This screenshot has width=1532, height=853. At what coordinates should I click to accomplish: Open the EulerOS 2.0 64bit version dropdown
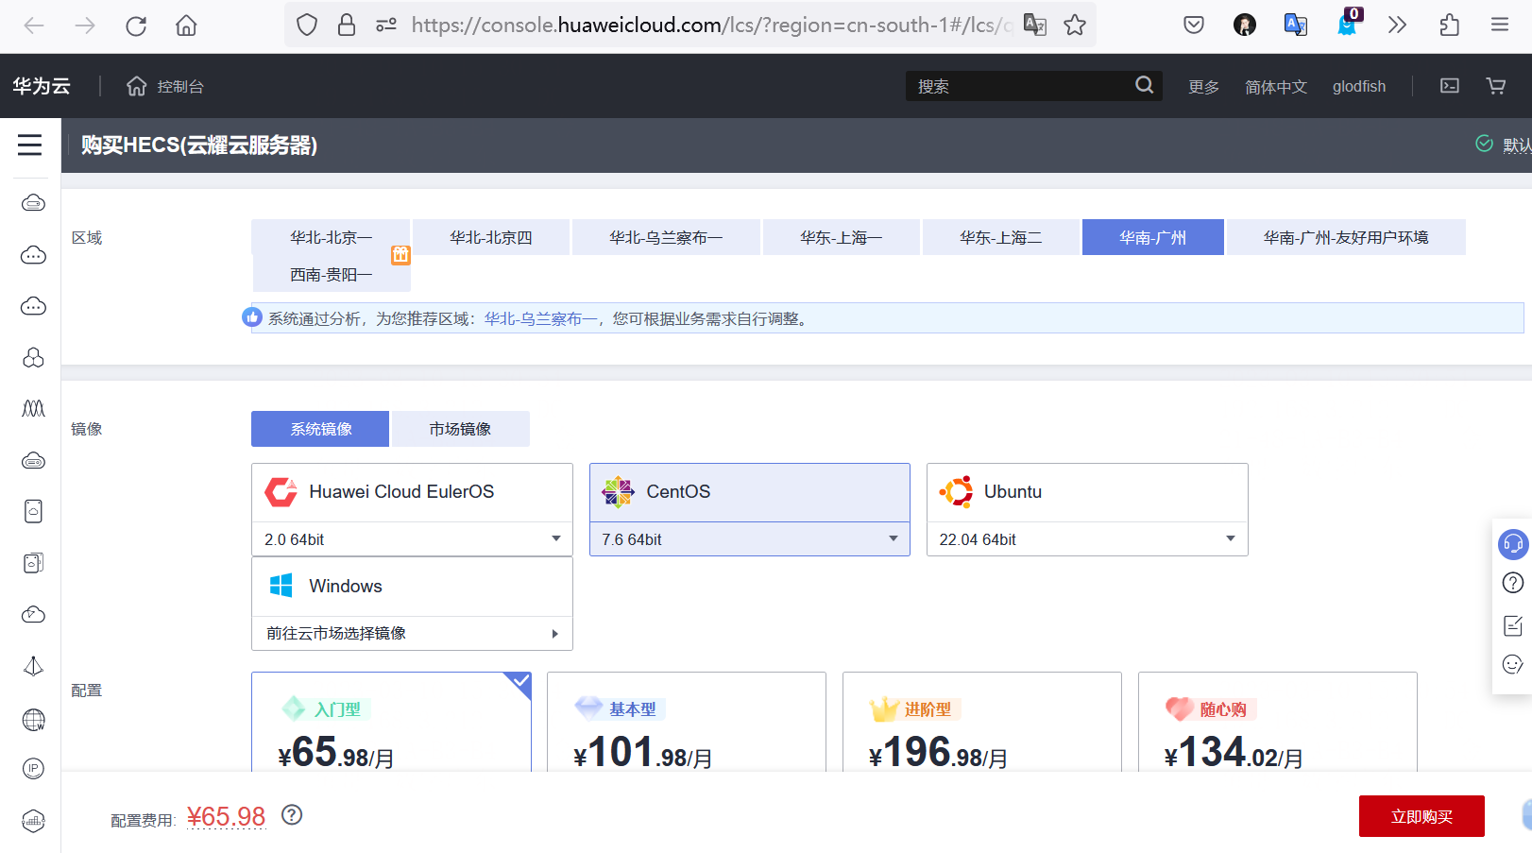413,539
